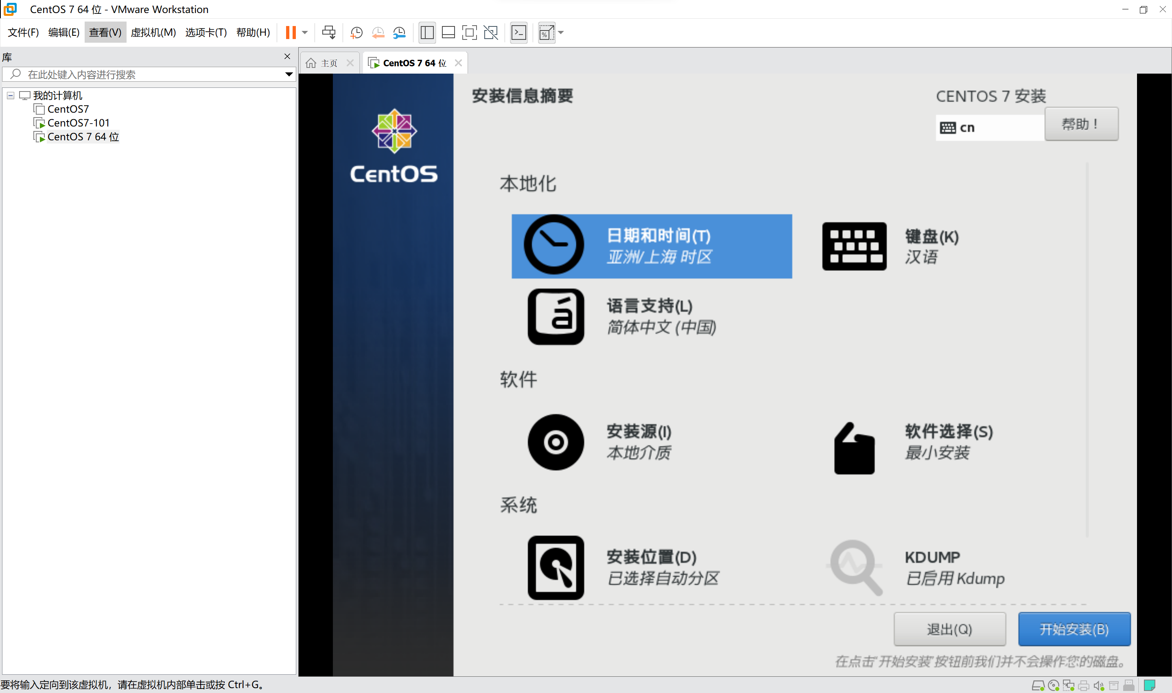Image resolution: width=1172 pixels, height=693 pixels.
Task: Open the library search filter dropdown arrow
Action: coord(289,74)
